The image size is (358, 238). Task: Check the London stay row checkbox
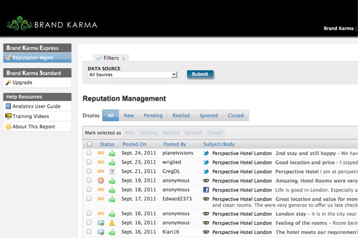(89, 214)
